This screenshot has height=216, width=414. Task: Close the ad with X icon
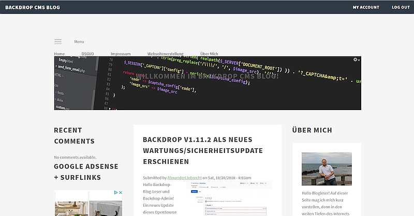[121, 193]
